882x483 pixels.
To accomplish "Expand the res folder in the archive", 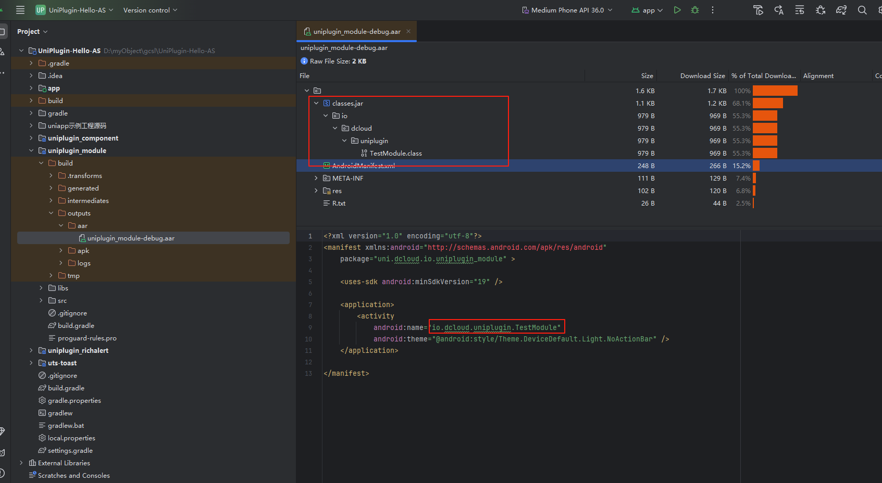I will (316, 190).
